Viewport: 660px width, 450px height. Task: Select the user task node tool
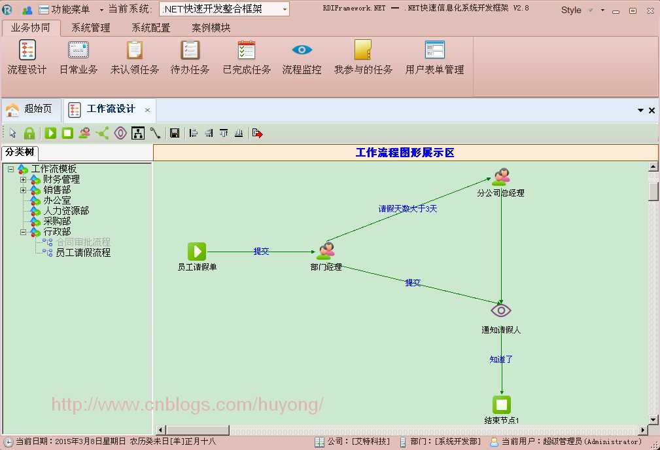click(x=84, y=133)
